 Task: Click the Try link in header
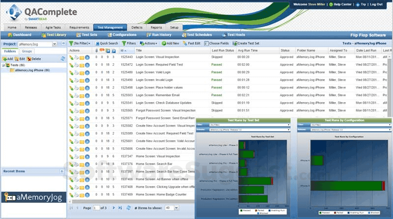(361, 4)
